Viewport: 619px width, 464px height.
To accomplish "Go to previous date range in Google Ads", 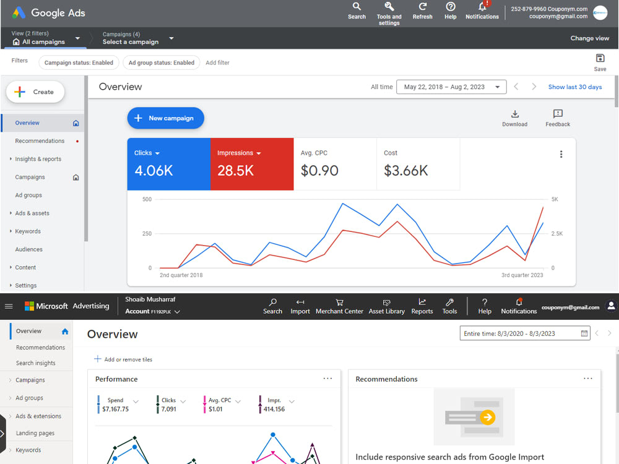I will (516, 87).
